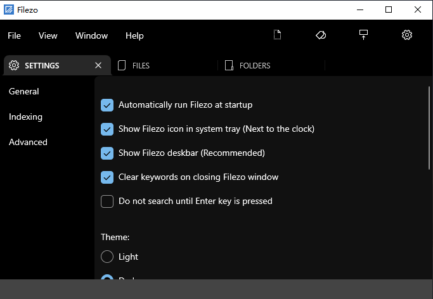Screen dimensions: 433x299
Task: Uncheck Clear keywords on closing Filezo window
Action: tap(107, 177)
